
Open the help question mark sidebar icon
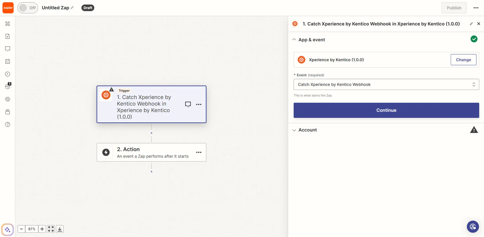click(7, 124)
